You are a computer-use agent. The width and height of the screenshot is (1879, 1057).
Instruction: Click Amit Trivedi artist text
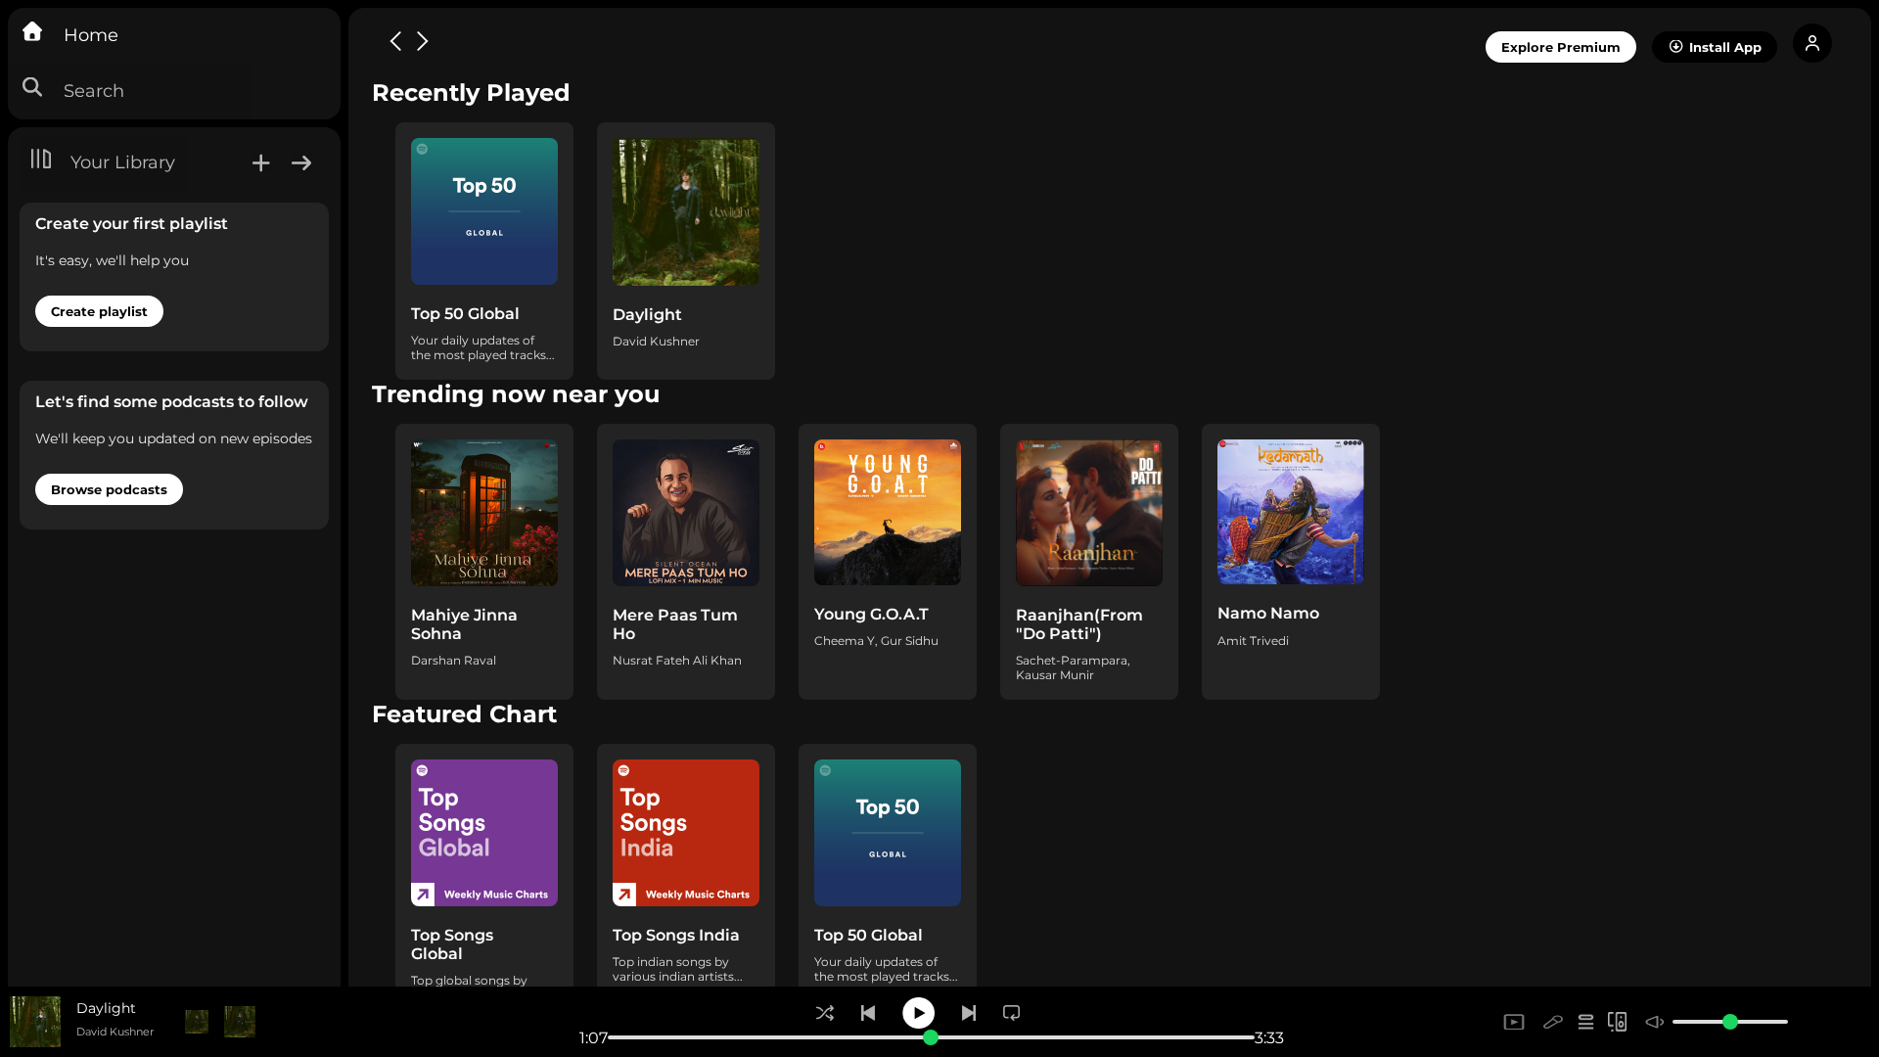coord(1253,641)
